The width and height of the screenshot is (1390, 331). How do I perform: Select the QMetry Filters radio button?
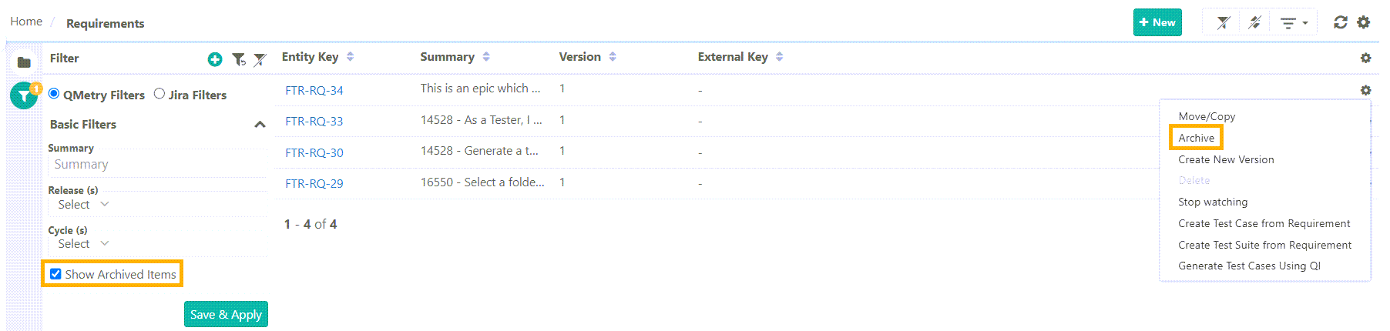(x=54, y=94)
